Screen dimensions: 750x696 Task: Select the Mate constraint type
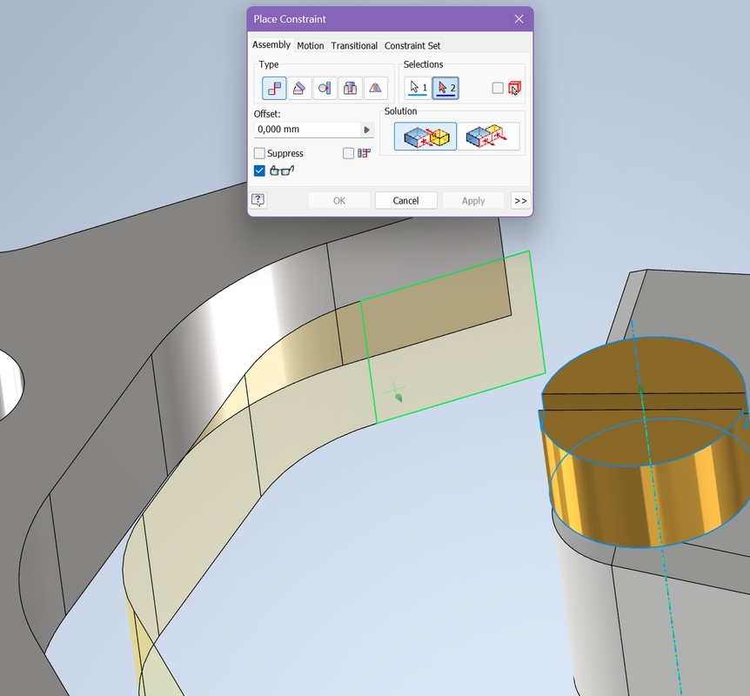[x=274, y=88]
